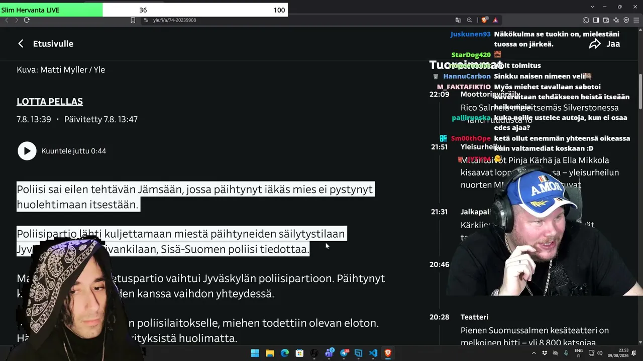Viewport: 643px width, 361px height.
Task: Open the Brave Wallet icon
Action: 606,20
